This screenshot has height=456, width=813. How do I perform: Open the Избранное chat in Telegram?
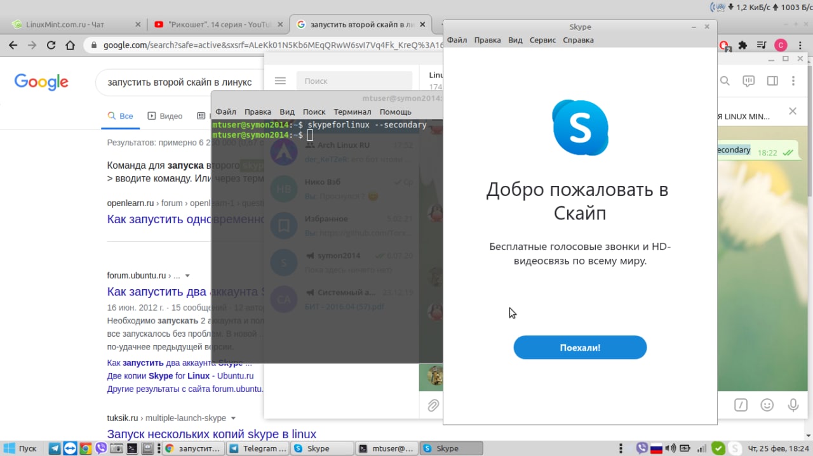pos(341,225)
